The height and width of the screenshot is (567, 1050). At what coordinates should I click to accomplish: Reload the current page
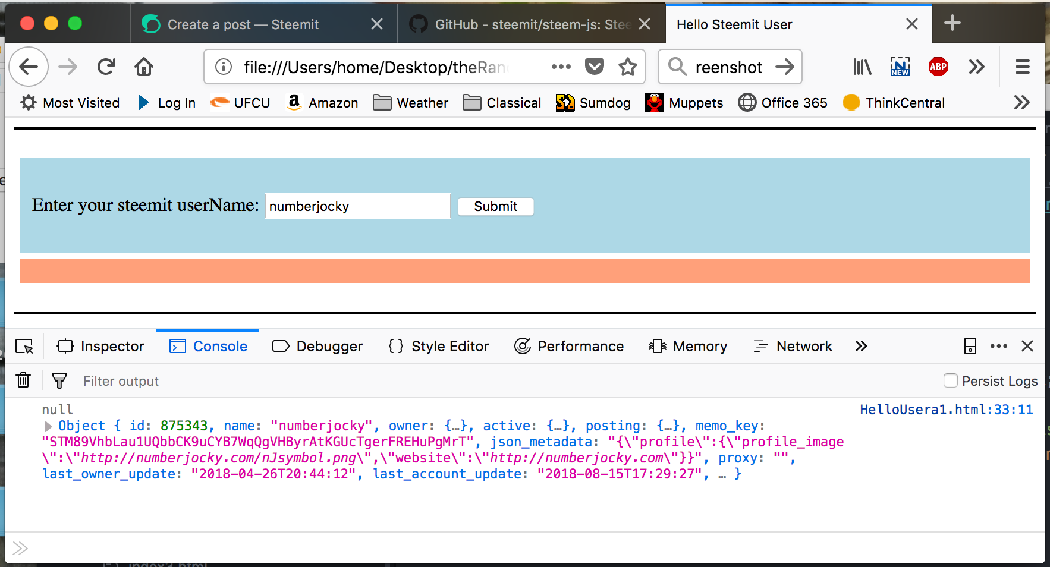pyautogui.click(x=106, y=67)
